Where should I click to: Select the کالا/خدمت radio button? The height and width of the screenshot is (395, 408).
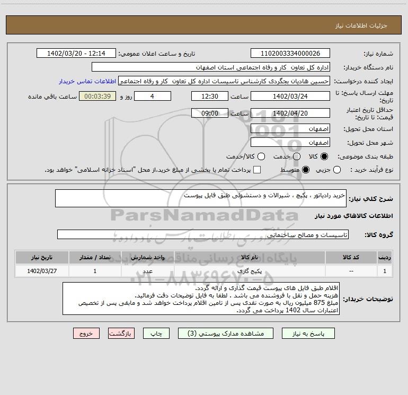(x=261, y=156)
